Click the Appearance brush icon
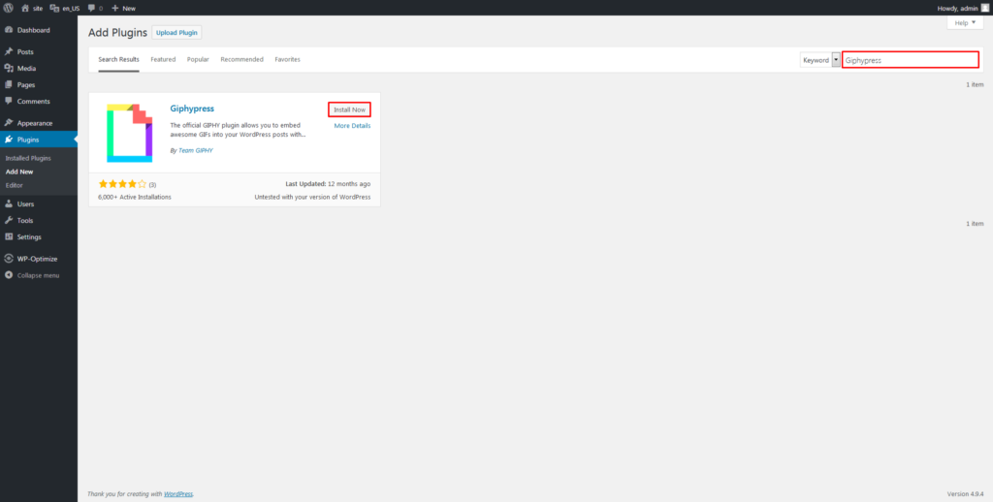The height and width of the screenshot is (502, 993). [x=8, y=123]
